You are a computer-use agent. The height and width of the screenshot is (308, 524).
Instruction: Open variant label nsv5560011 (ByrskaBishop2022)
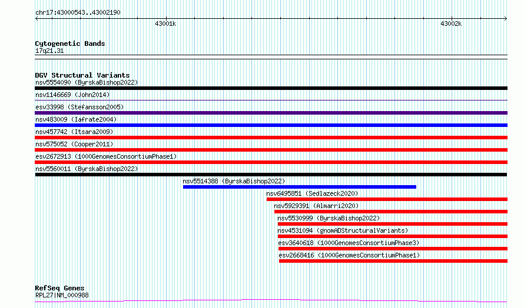(87, 169)
